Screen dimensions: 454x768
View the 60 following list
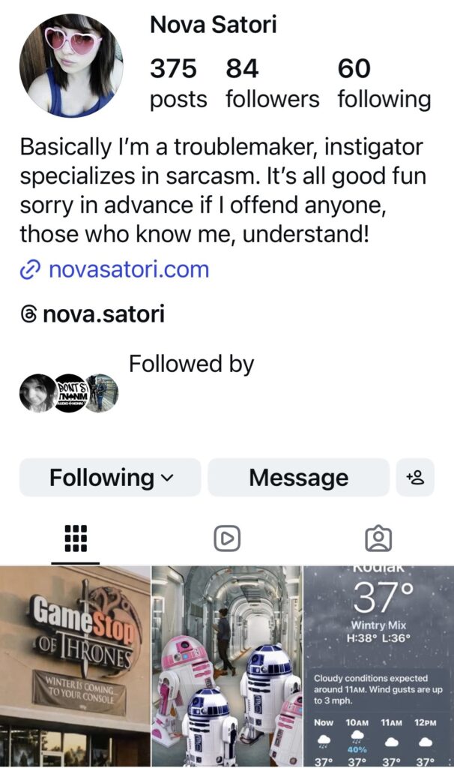click(384, 82)
